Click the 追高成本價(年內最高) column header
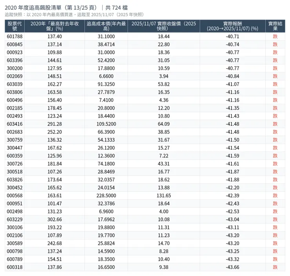This screenshot has width=290, height=276. point(106,26)
